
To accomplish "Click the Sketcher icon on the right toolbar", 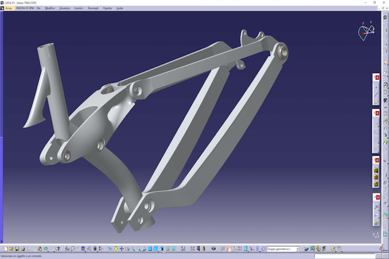I will (385, 73).
